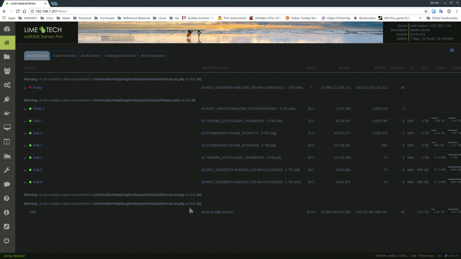This screenshot has width=461, height=259.
Task: Open the Settings gears icon in sidebar
Action: (x=7, y=85)
